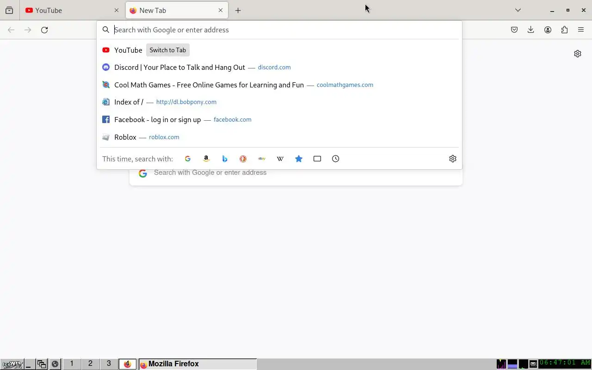Click the taskbar clock display
592x370 pixels.
pyautogui.click(x=565, y=363)
